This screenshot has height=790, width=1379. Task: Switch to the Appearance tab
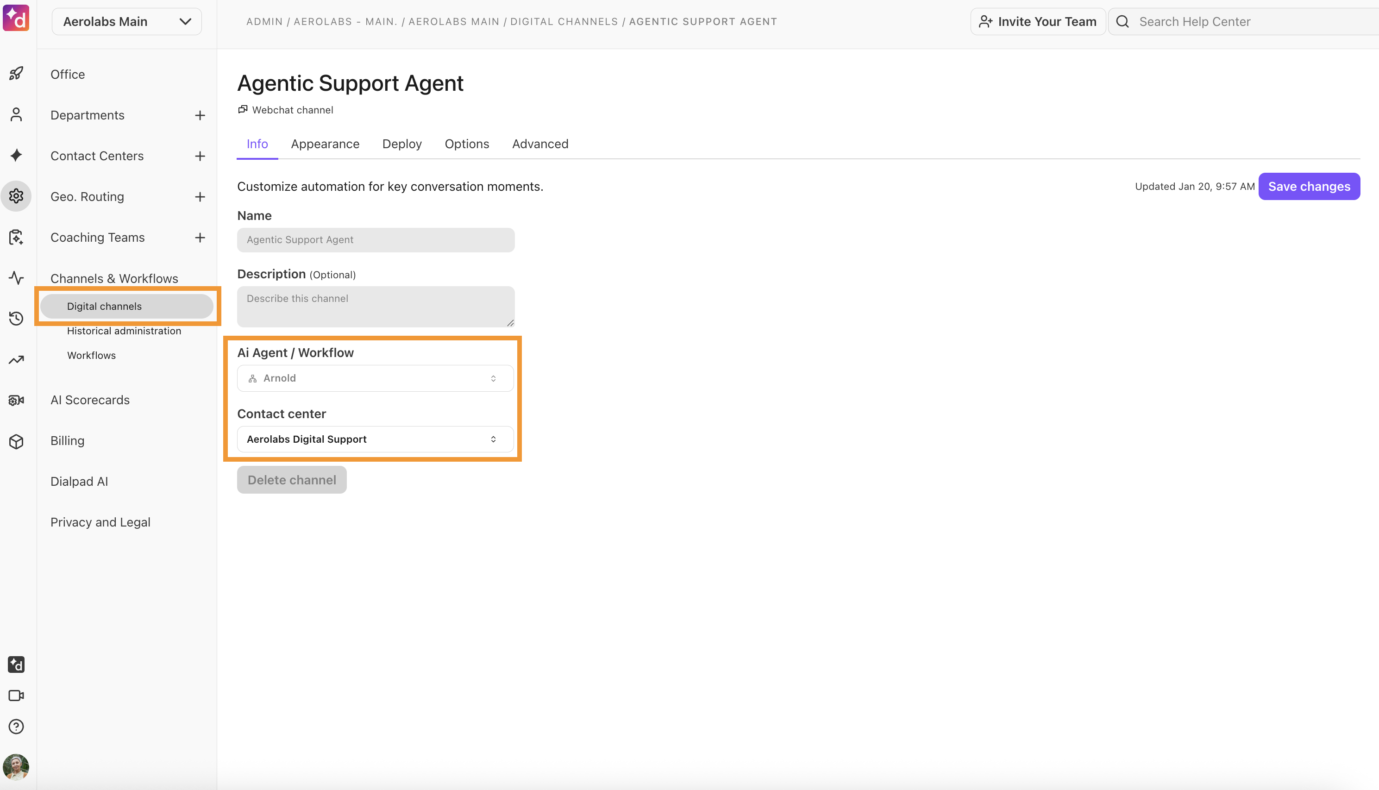click(x=325, y=144)
